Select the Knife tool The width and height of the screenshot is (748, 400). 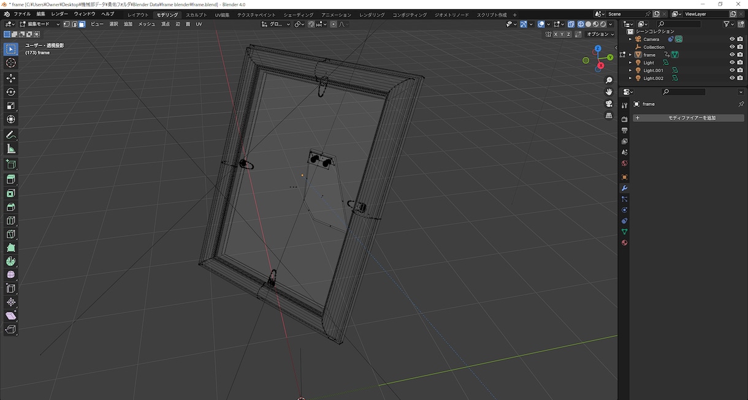[11, 234]
